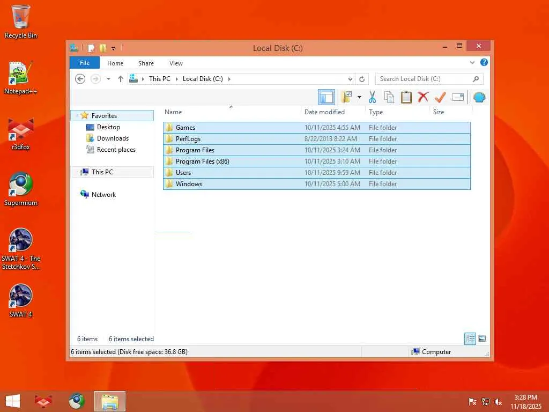Open the View ribbon tab
Image resolution: width=549 pixels, height=412 pixels.
[176, 63]
